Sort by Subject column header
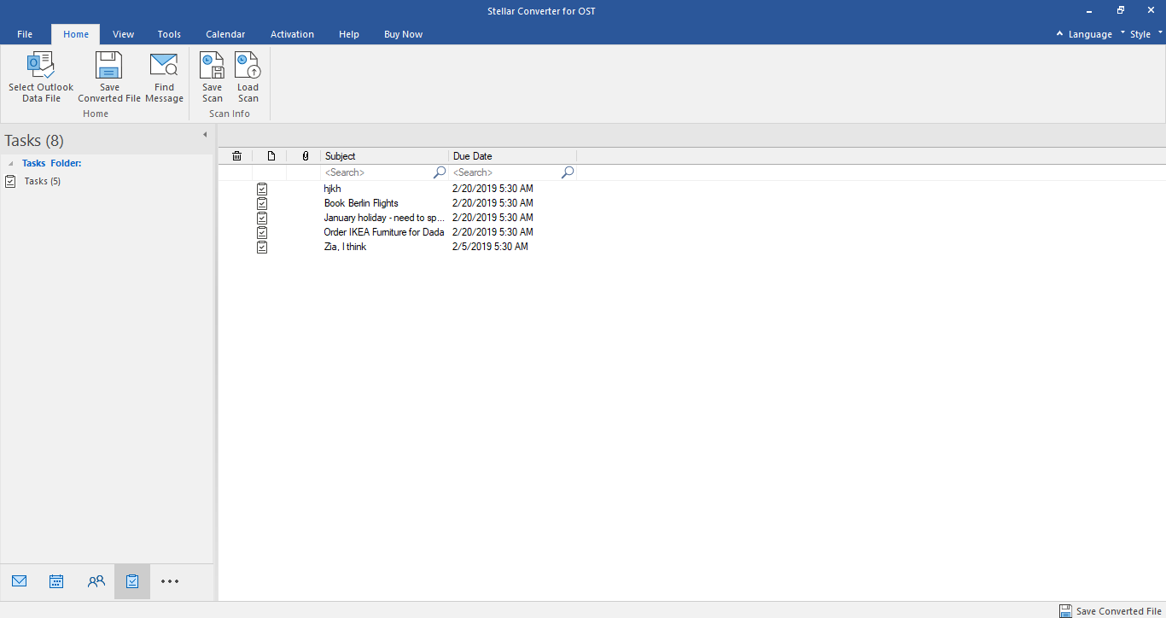Screen dimensions: 1166x618 [x=385, y=156]
